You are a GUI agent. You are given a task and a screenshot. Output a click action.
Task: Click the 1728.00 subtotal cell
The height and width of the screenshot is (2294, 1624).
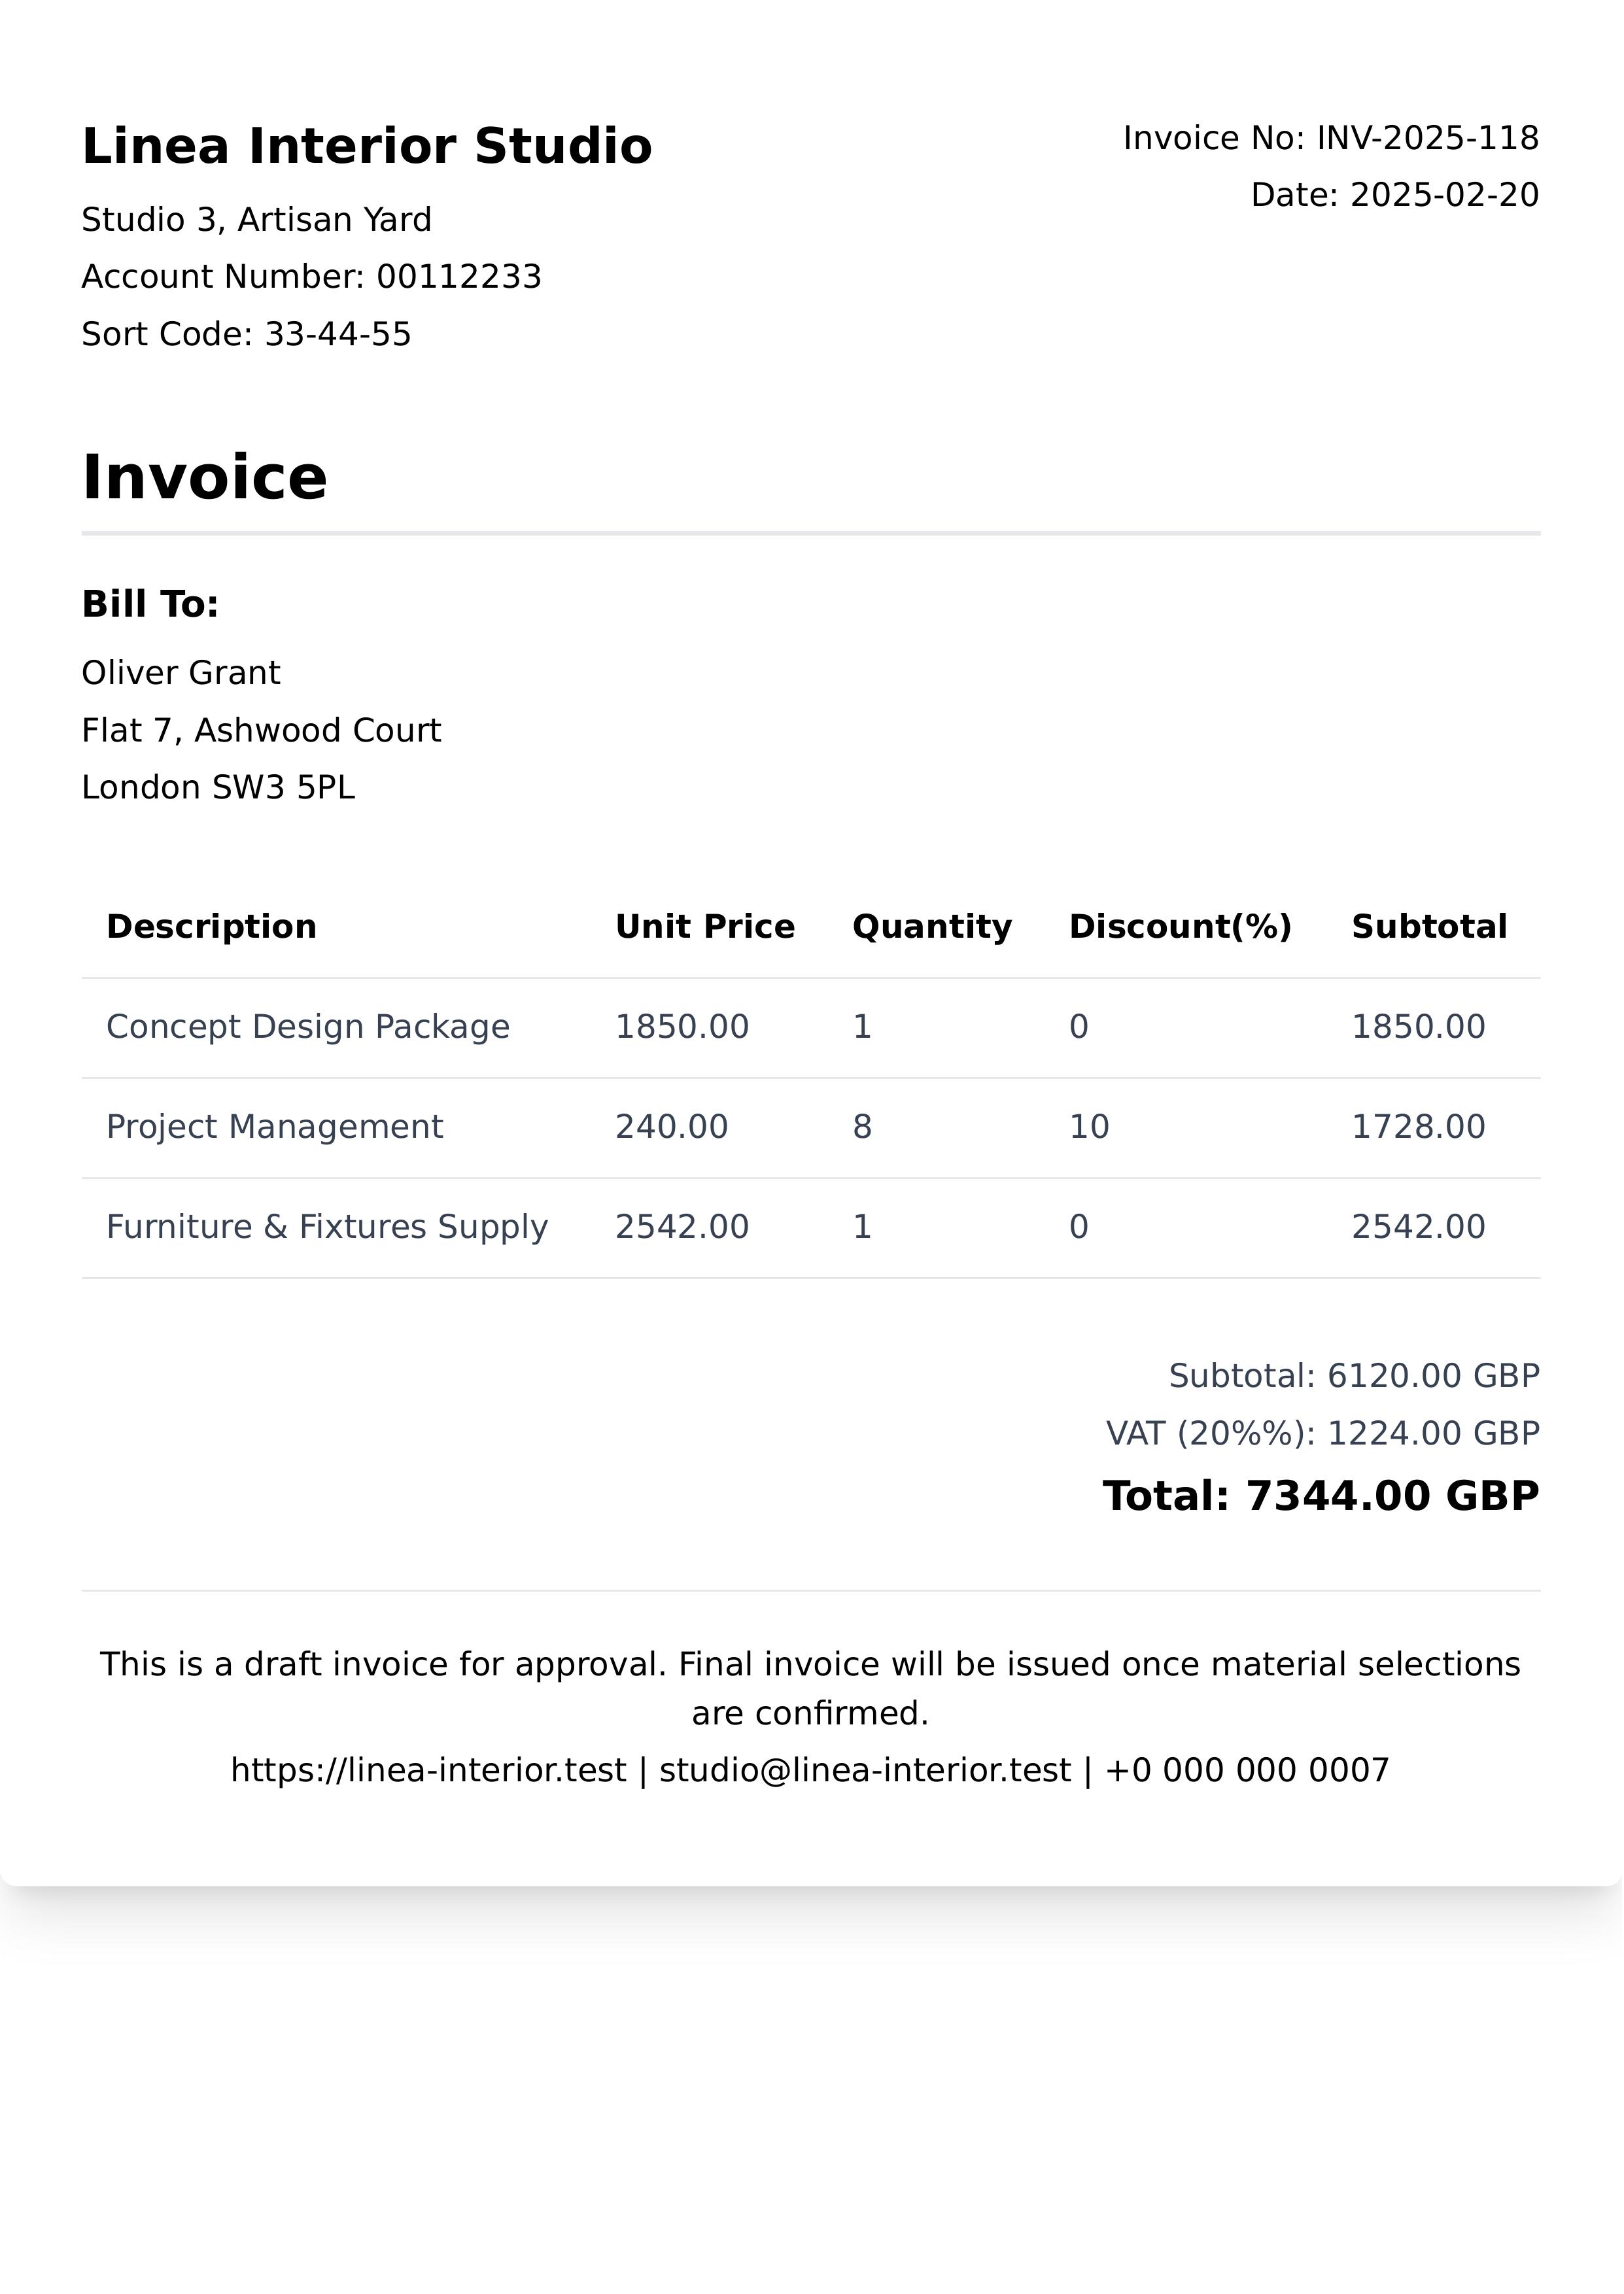point(1418,1127)
